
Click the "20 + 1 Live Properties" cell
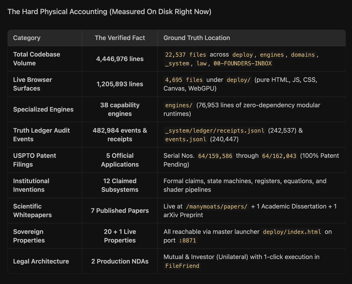coord(120,236)
